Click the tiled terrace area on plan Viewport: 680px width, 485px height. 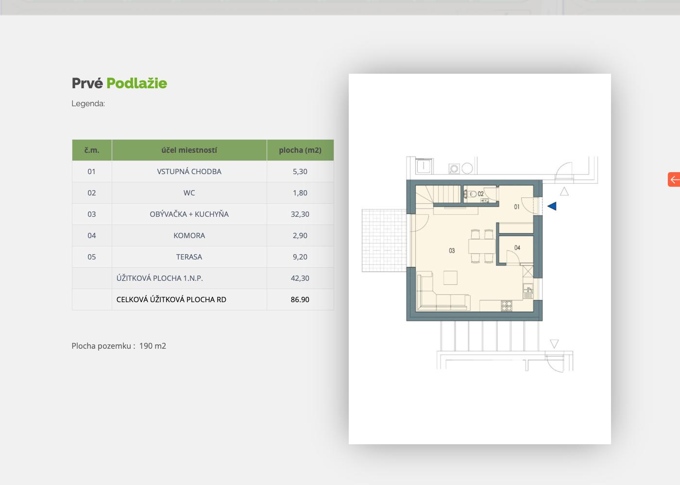coord(384,240)
